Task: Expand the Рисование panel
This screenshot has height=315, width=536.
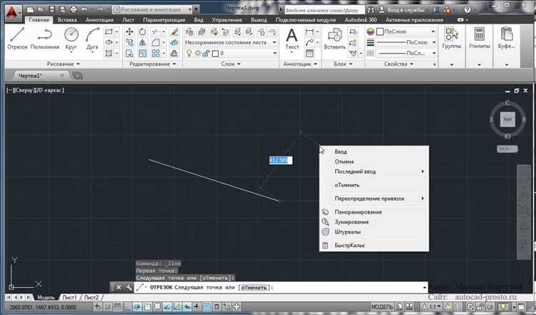Action: click(63, 64)
